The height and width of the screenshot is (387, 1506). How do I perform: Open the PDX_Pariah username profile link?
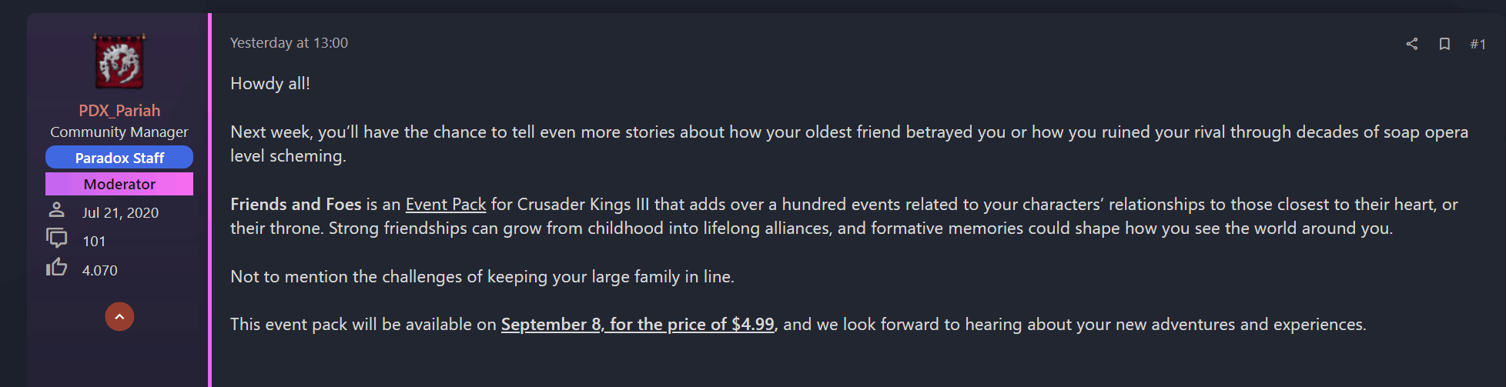(x=119, y=110)
